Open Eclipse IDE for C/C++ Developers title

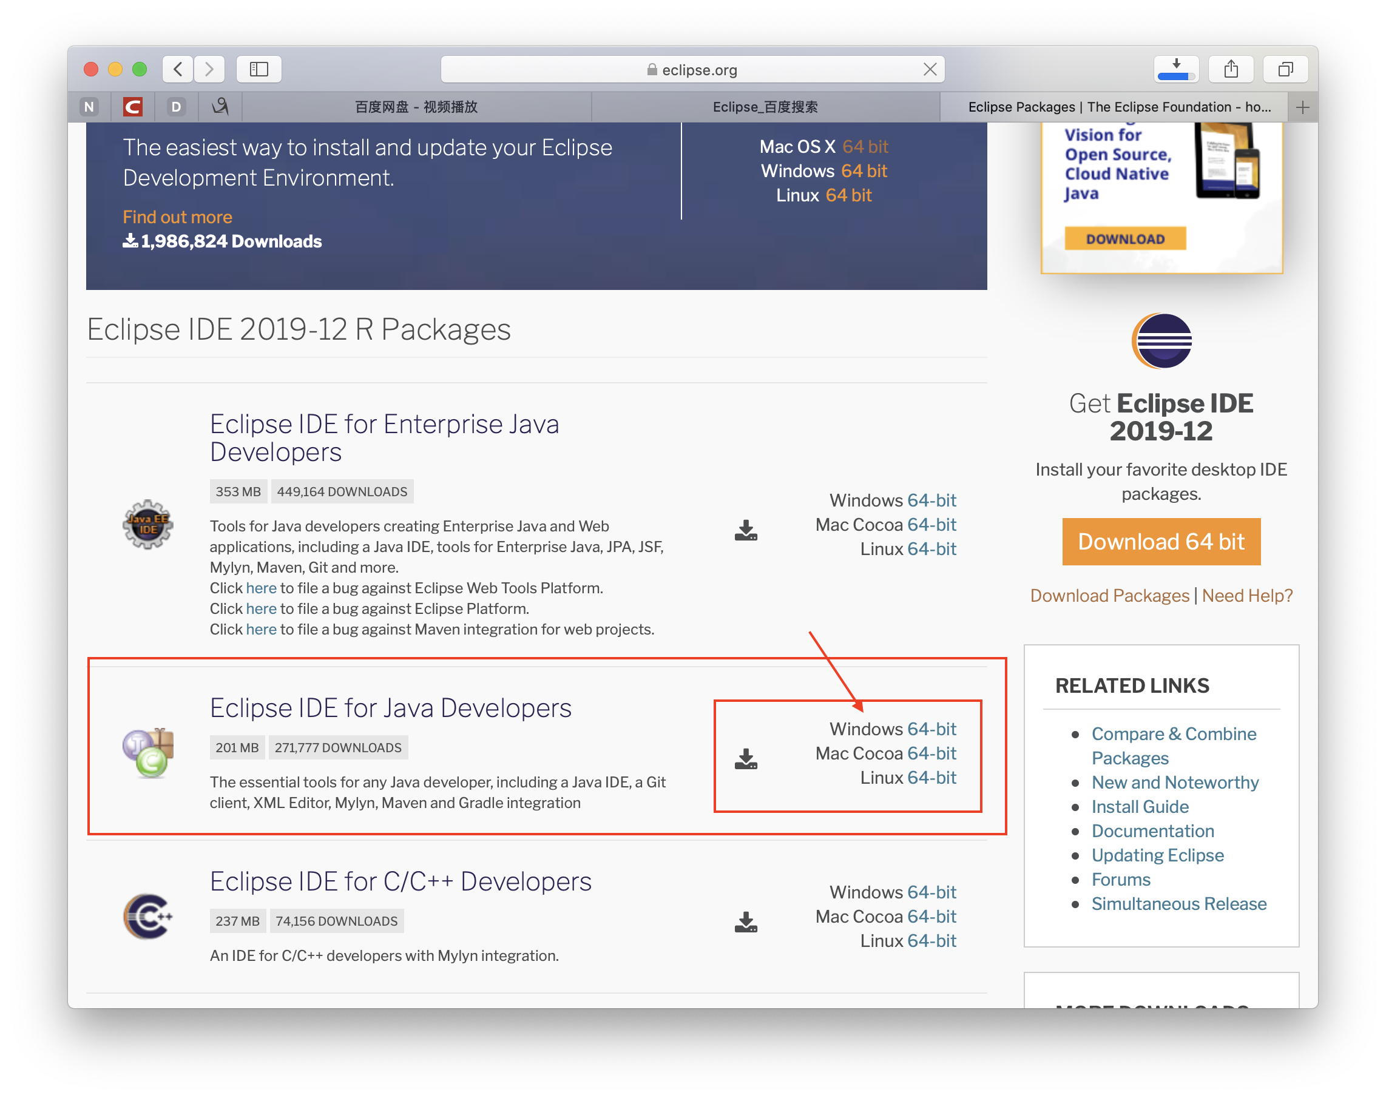pos(401,881)
